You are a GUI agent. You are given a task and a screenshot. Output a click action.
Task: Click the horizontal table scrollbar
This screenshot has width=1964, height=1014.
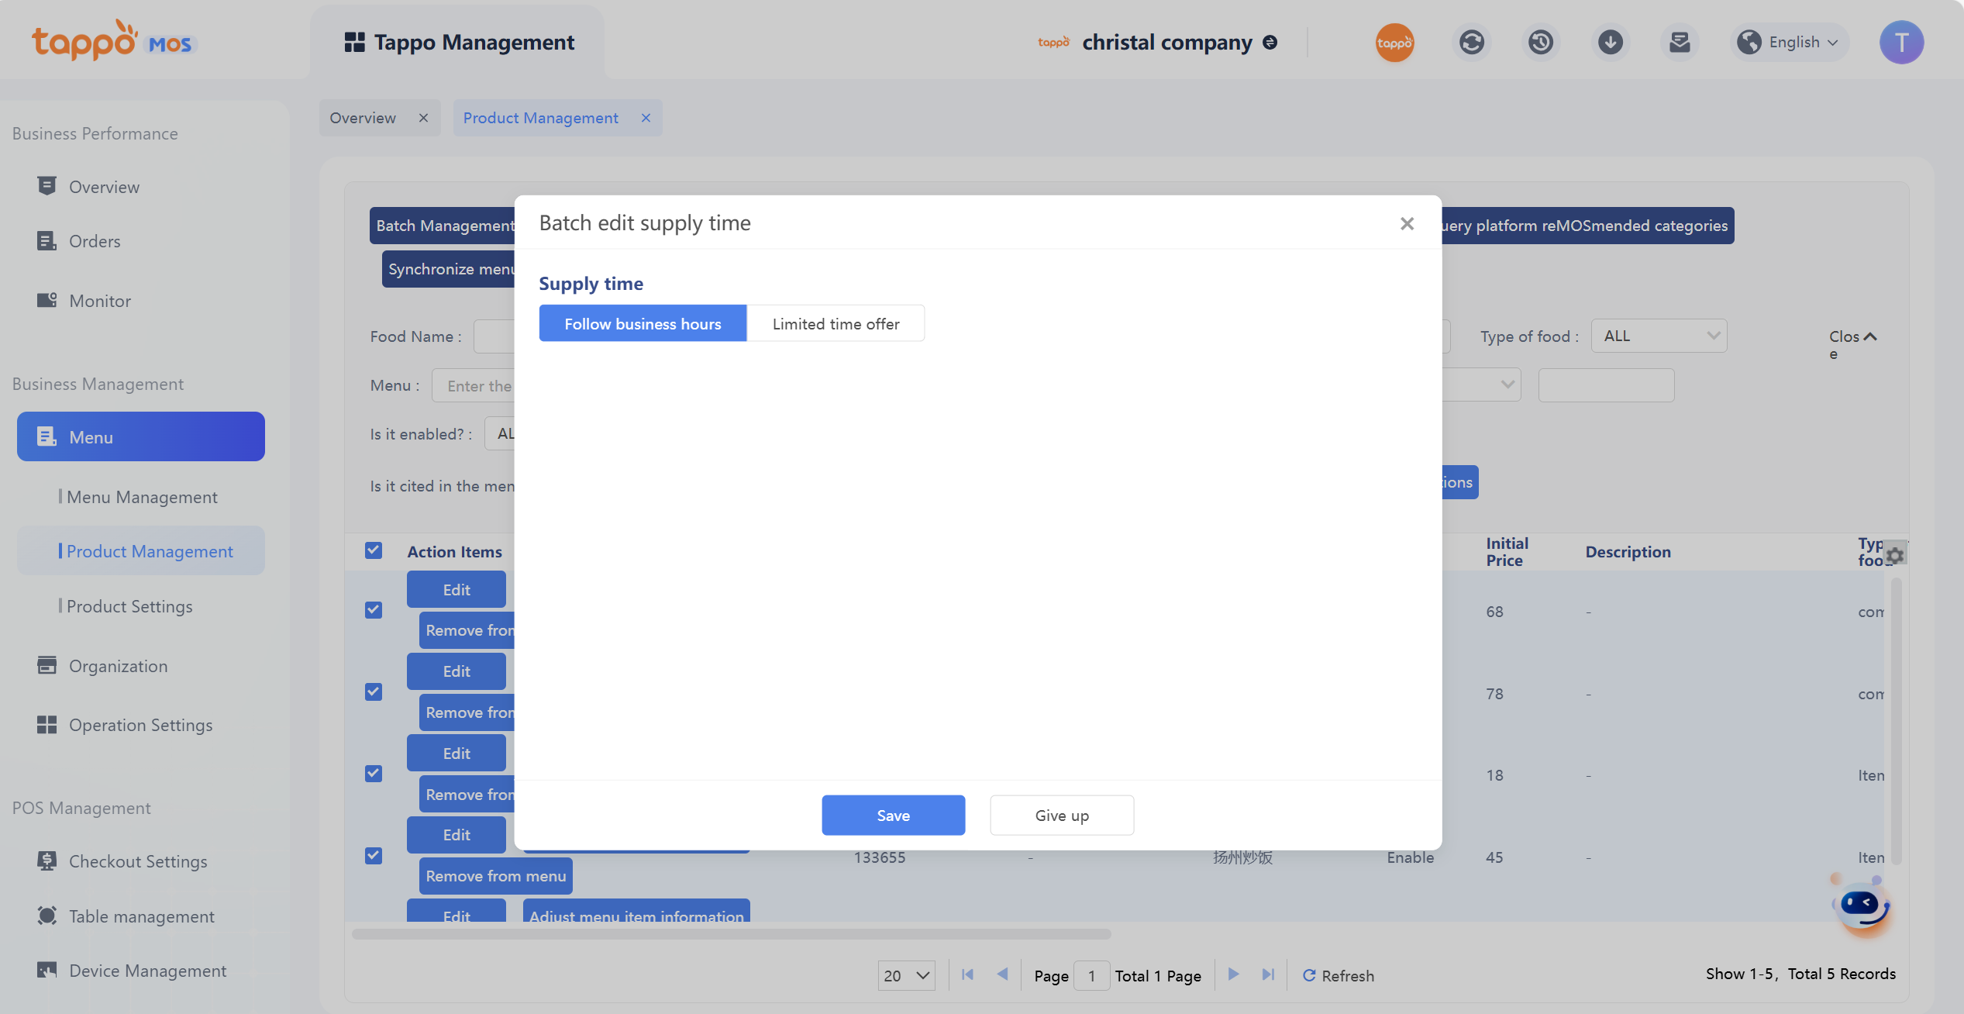click(731, 934)
